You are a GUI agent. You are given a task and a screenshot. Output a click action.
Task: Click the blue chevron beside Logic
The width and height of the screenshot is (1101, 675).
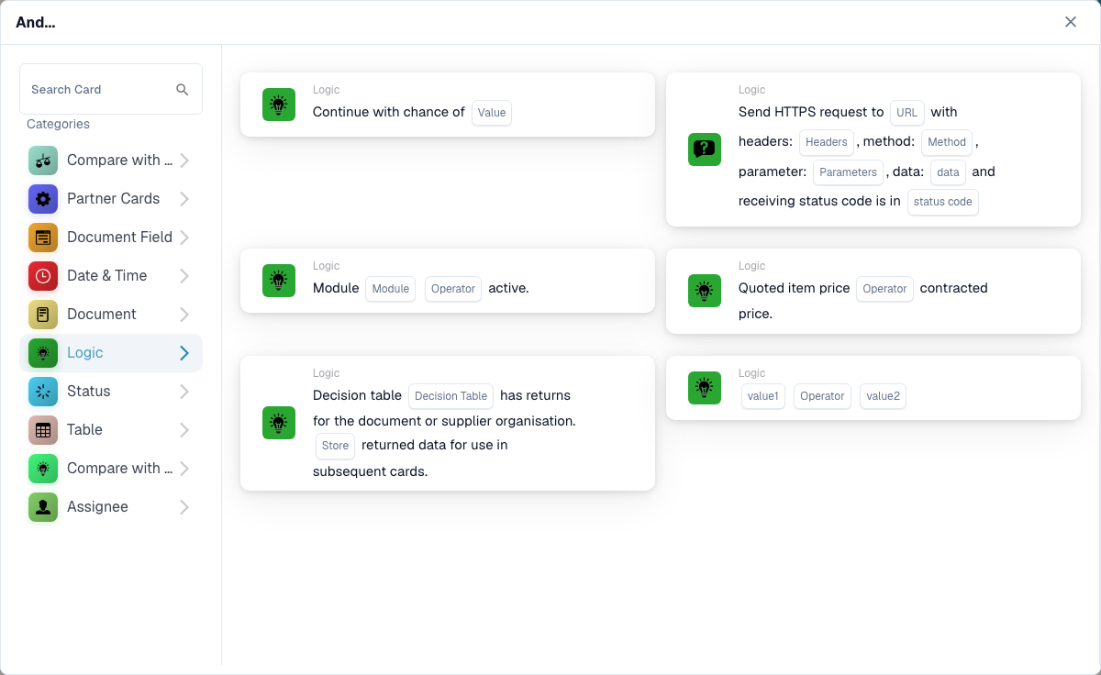click(x=184, y=353)
